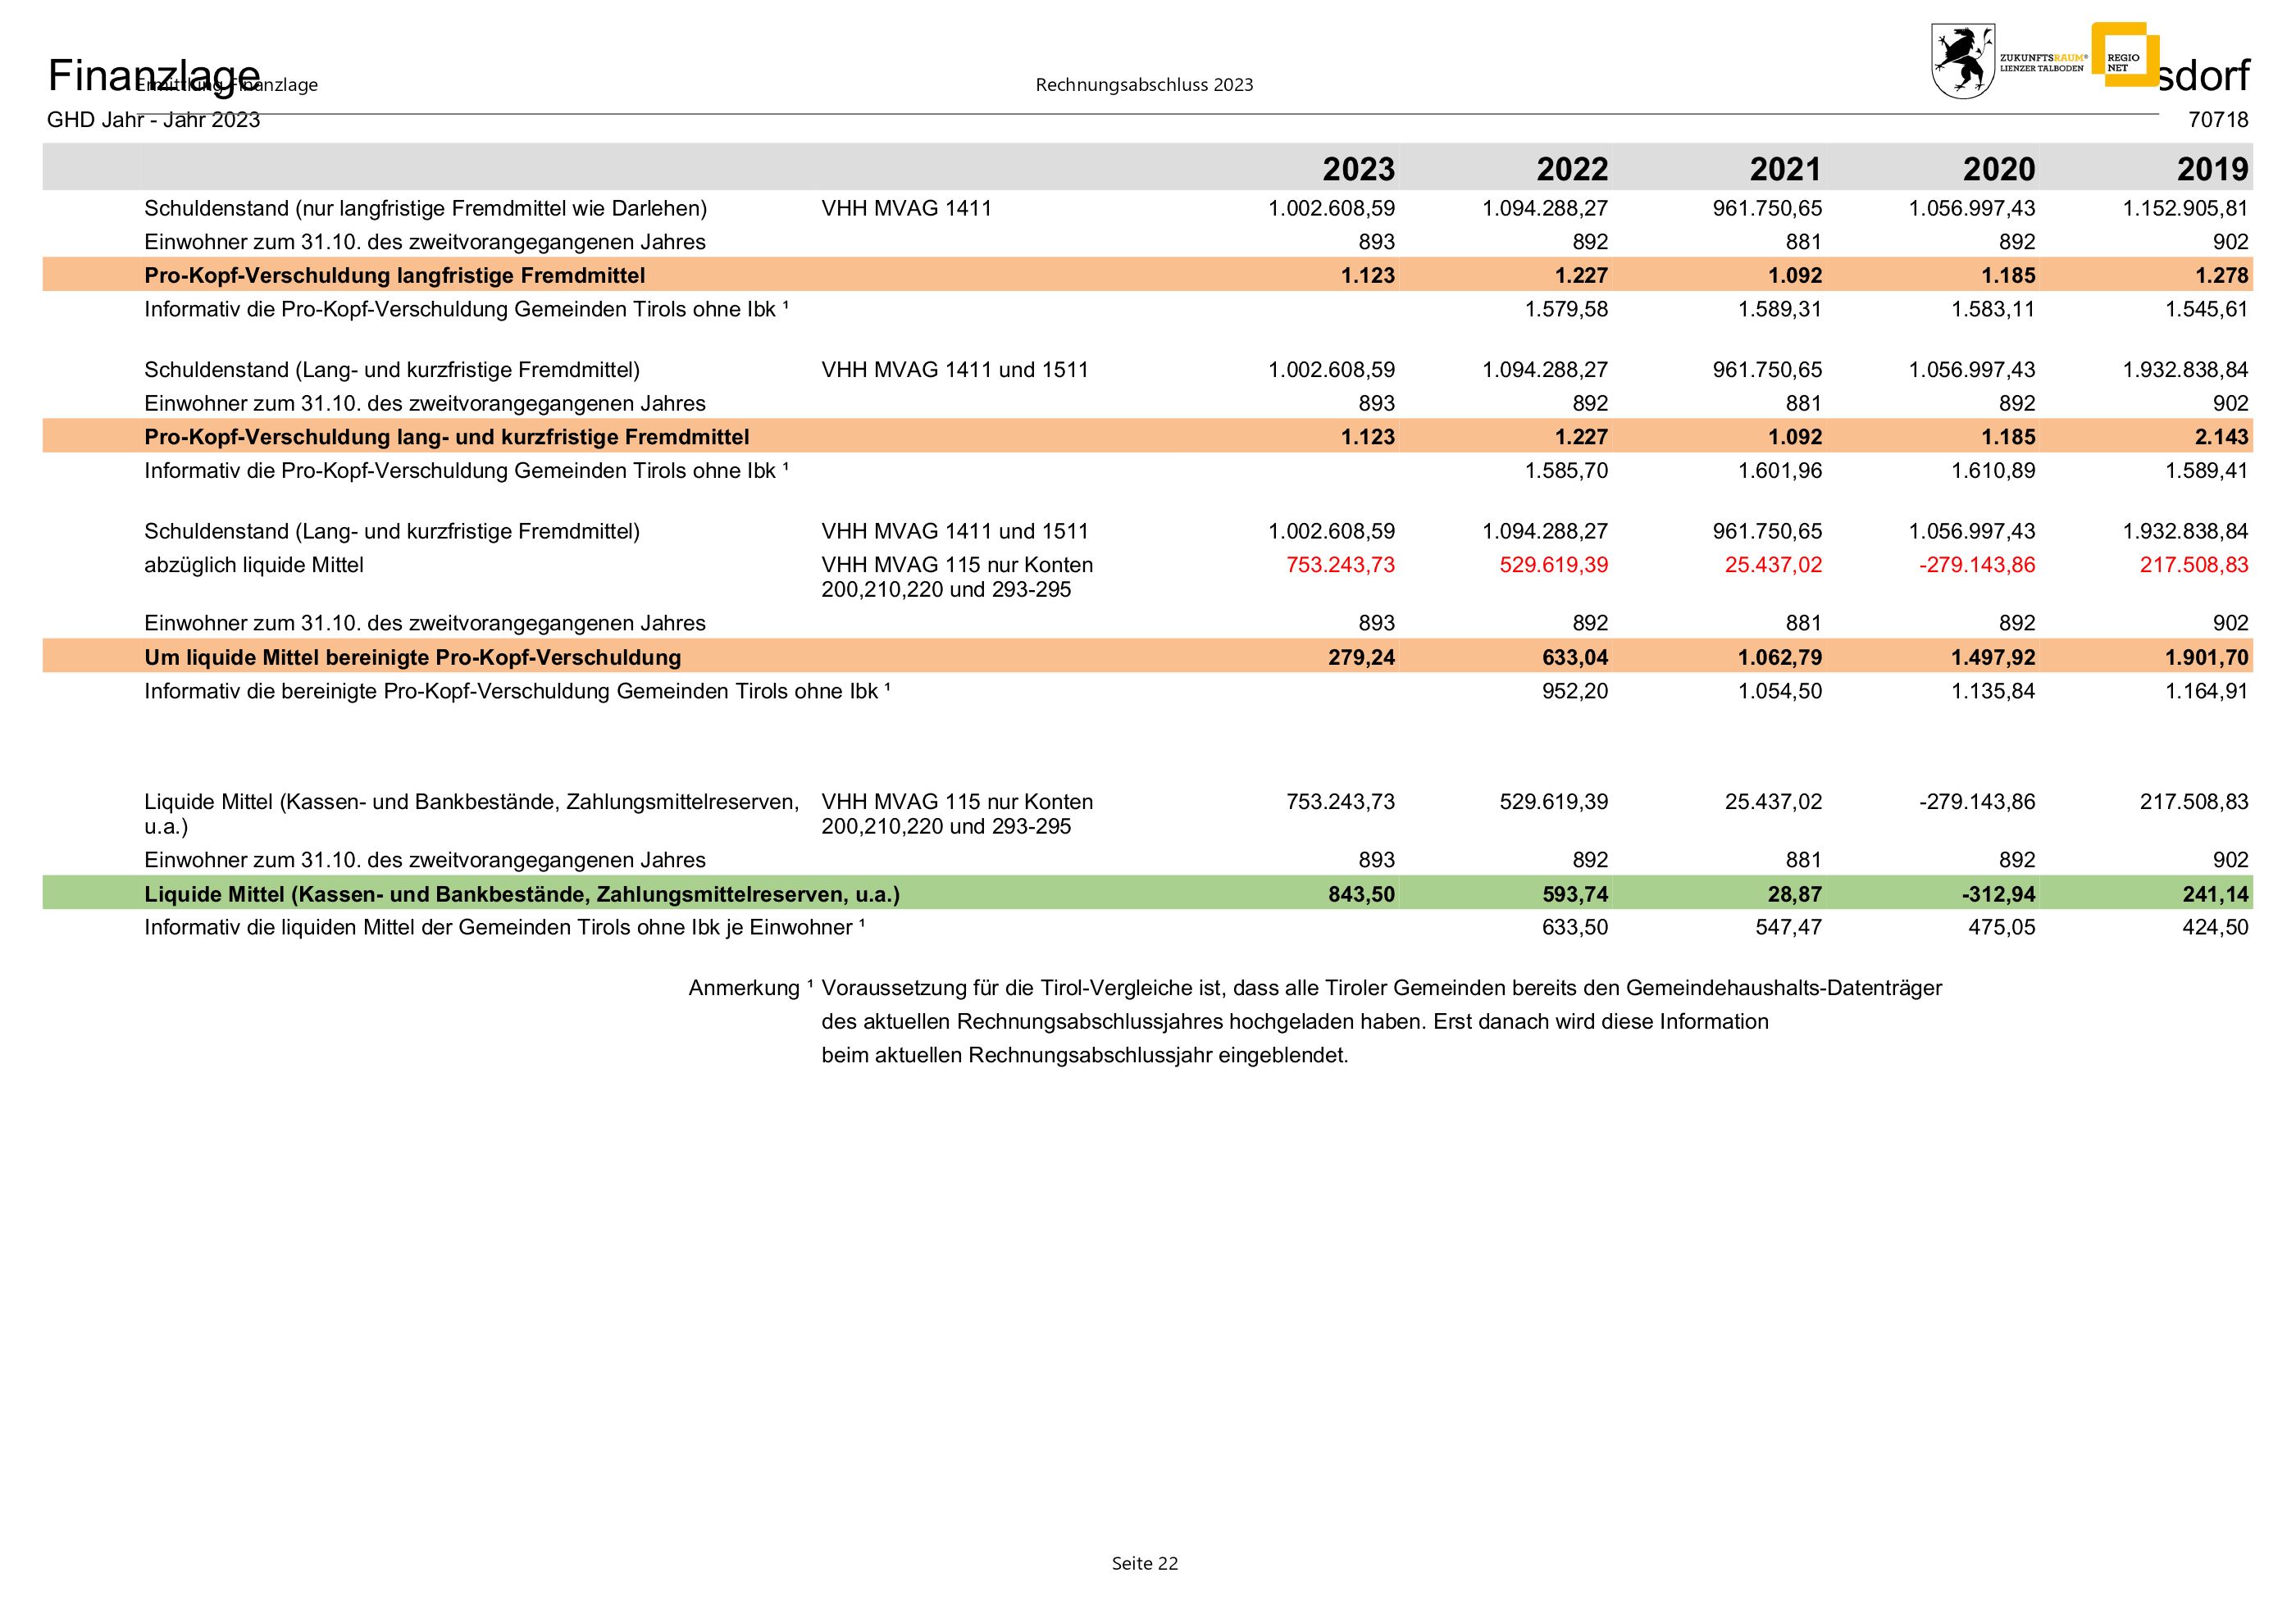
Task: Click the Anmerkung footnote label
Action: tap(744, 988)
